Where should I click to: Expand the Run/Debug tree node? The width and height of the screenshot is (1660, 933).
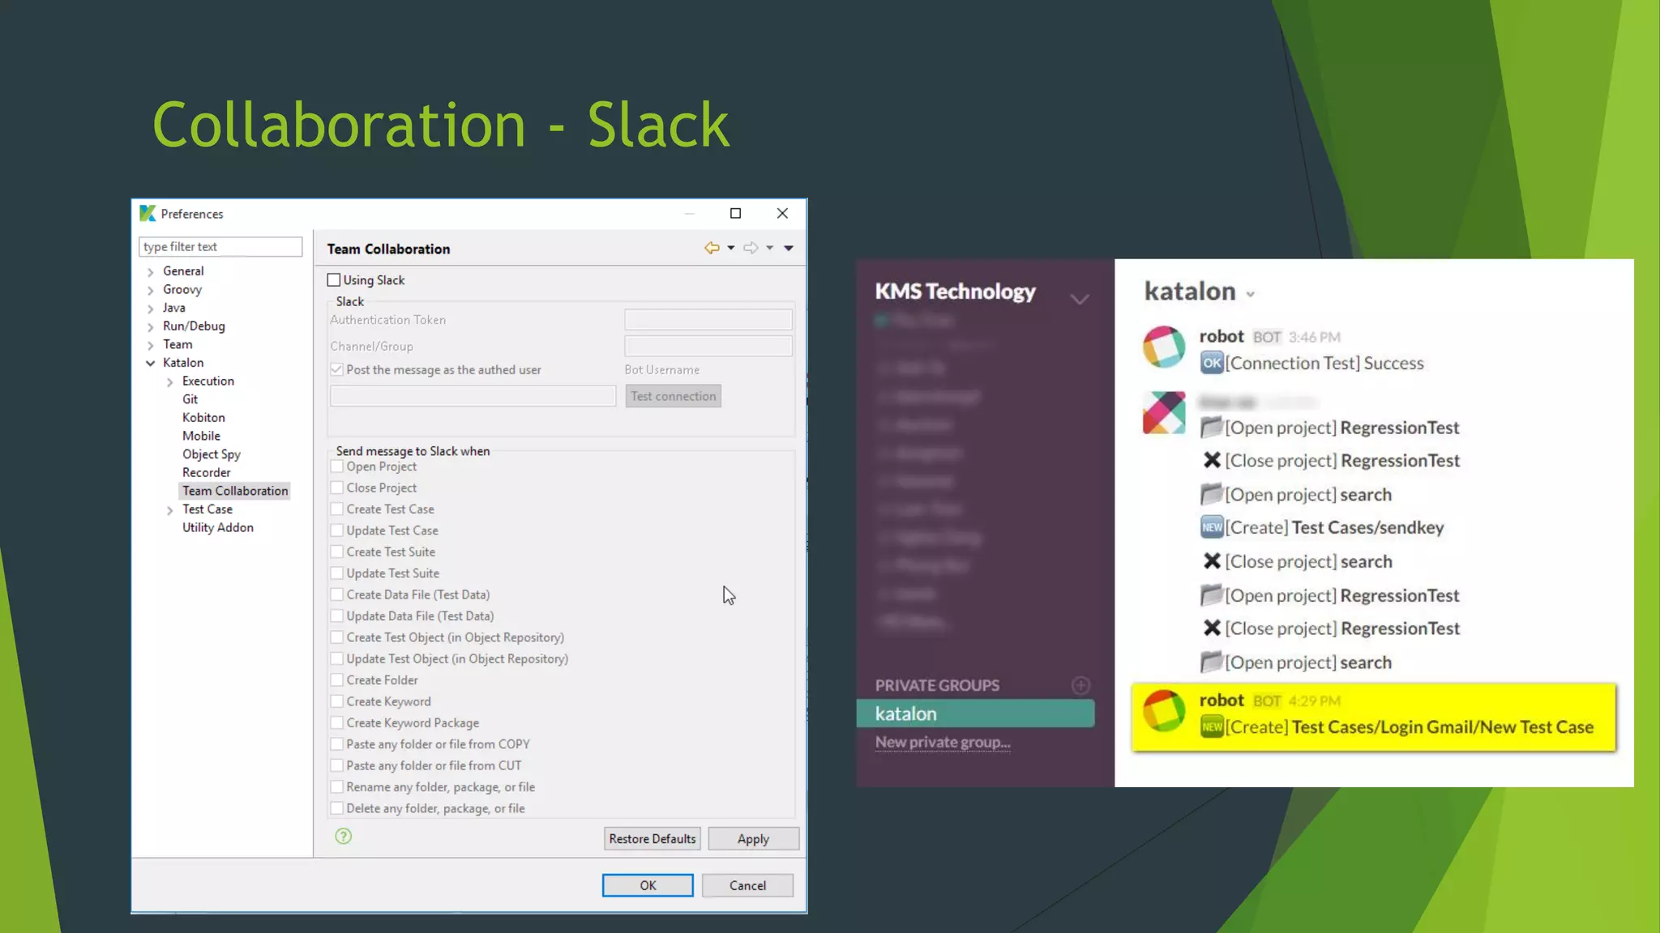(x=151, y=327)
